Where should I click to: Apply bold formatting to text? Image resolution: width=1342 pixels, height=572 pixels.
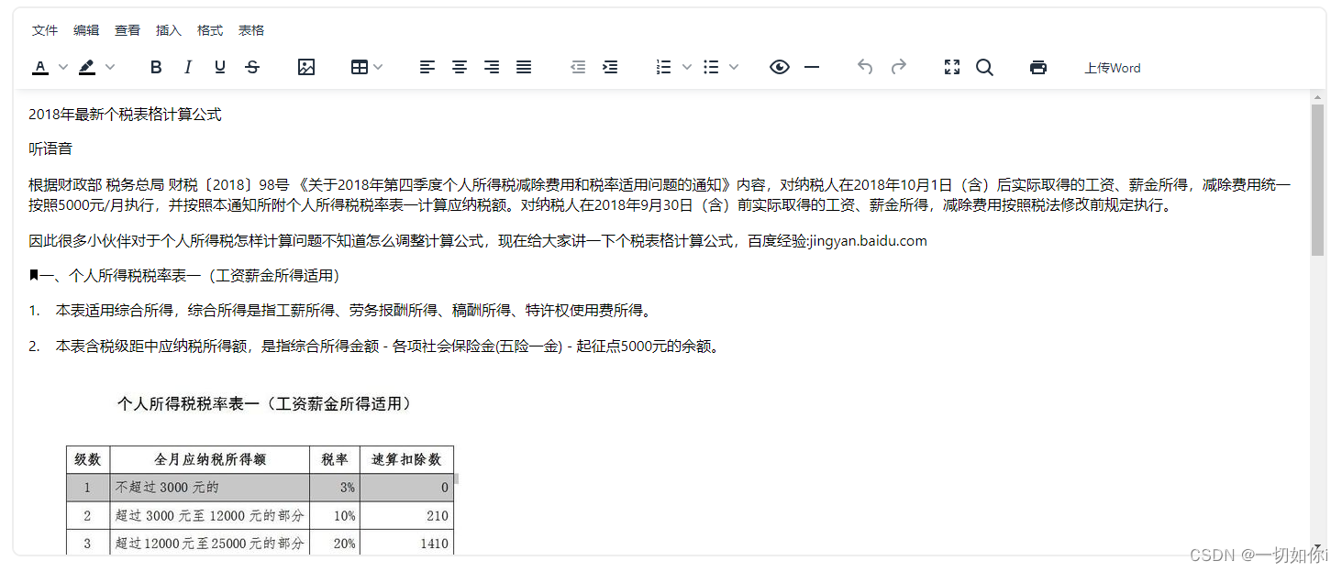156,67
